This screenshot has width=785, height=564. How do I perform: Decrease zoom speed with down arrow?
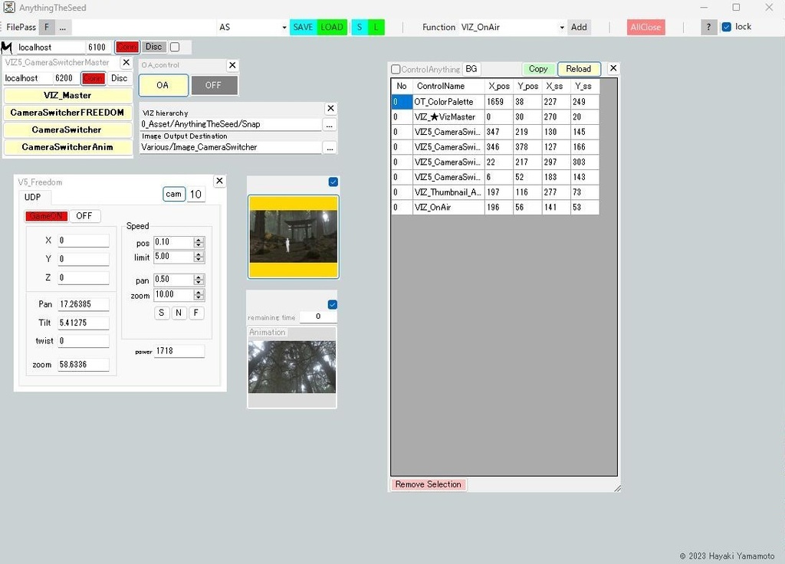(x=199, y=297)
